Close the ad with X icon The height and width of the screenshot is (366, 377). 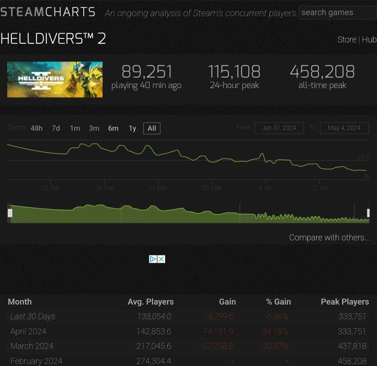point(161,259)
